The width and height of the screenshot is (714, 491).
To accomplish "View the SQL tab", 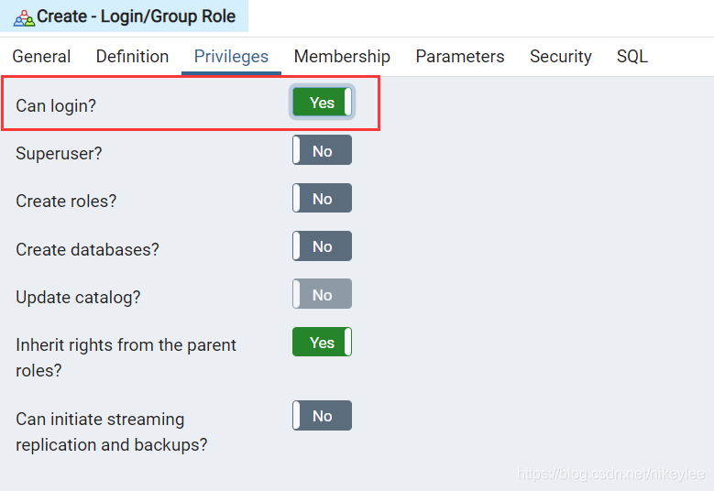I will pyautogui.click(x=632, y=57).
